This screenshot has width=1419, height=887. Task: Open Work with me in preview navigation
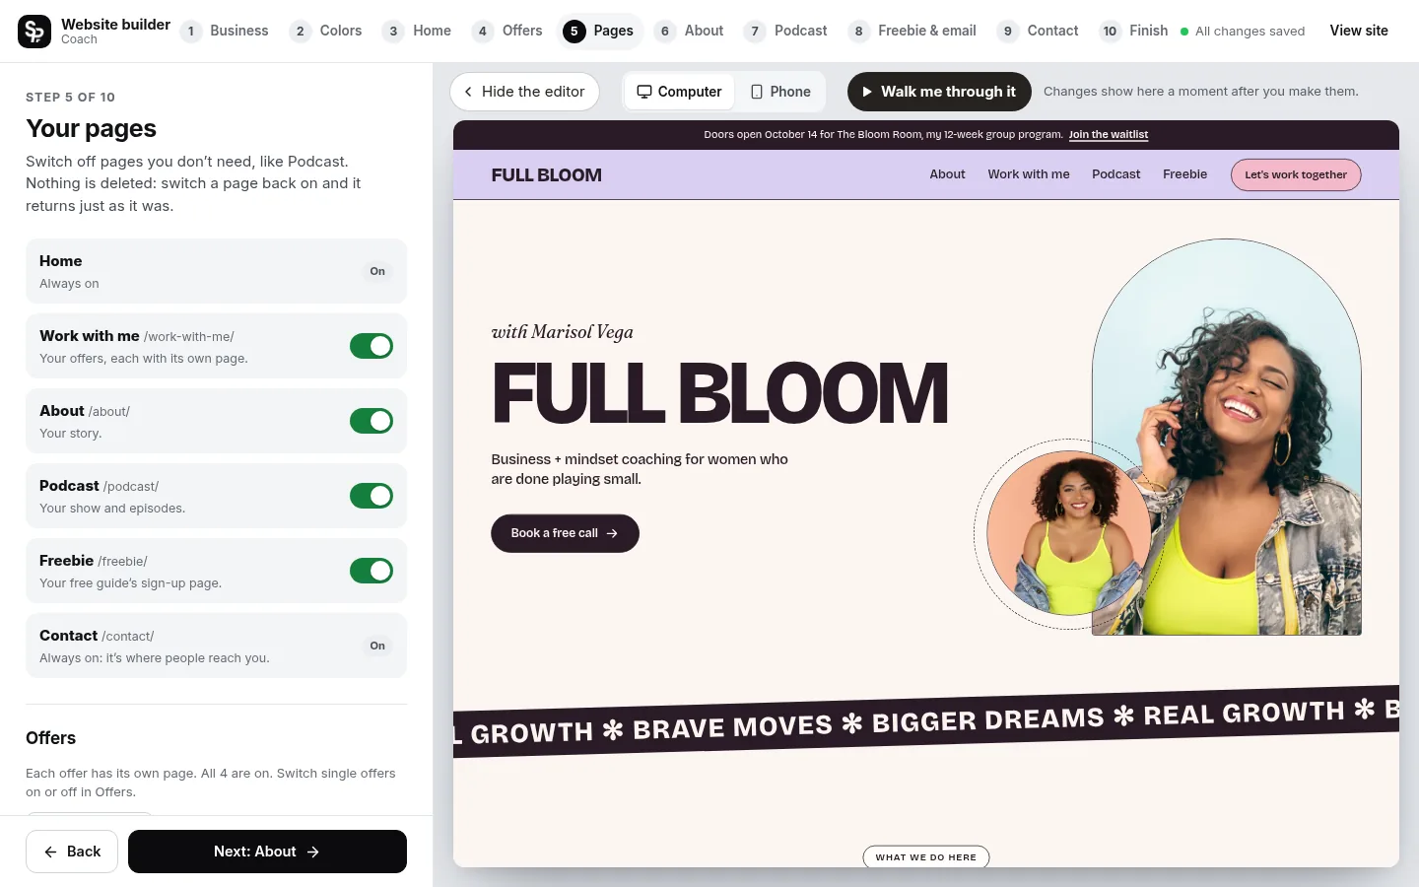[1029, 174]
